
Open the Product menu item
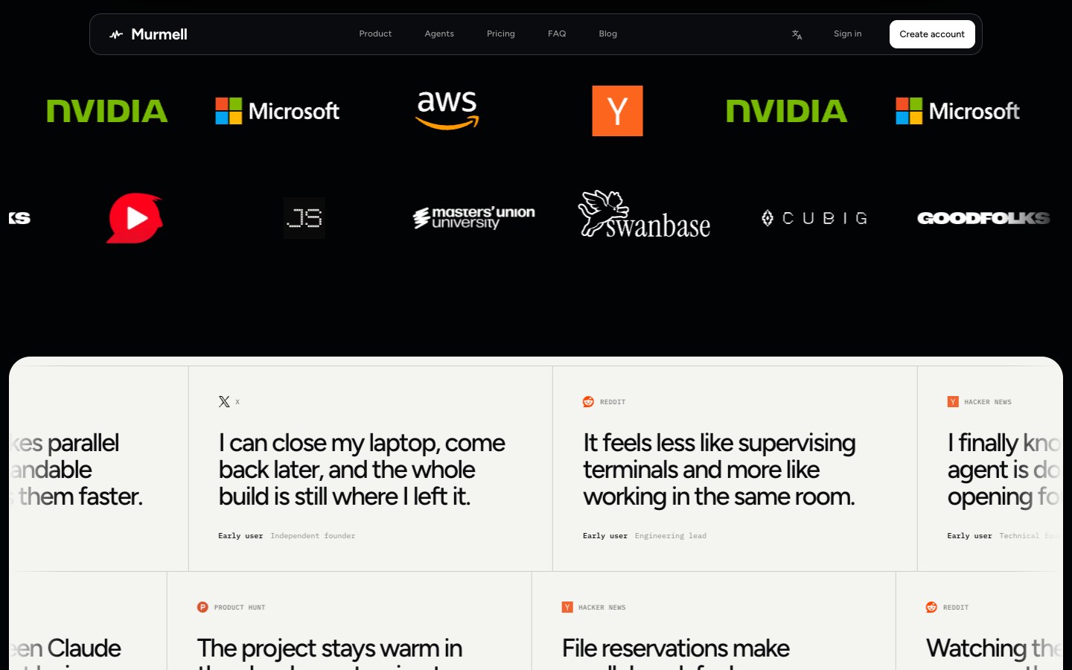[375, 34]
